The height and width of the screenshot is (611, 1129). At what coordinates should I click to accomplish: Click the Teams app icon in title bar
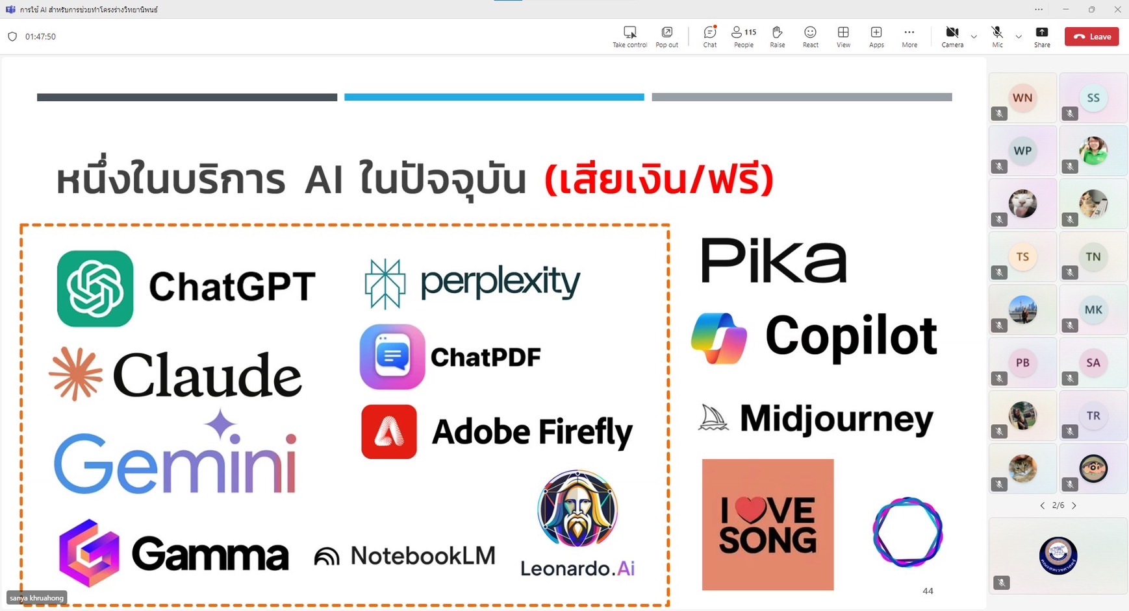(10, 9)
